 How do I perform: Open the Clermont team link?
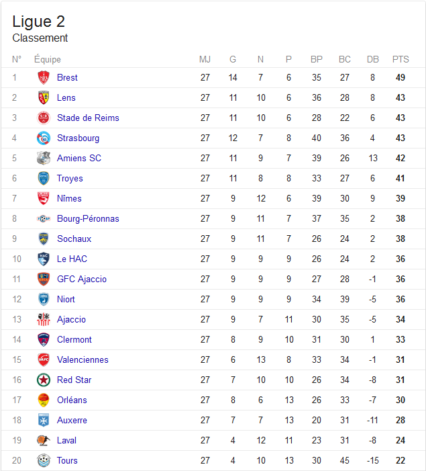[74, 339]
